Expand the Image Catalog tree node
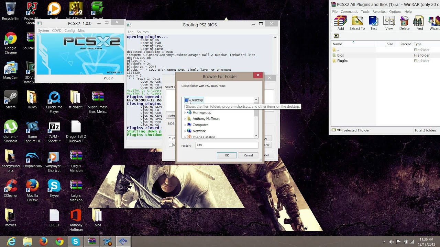 (x=185, y=137)
